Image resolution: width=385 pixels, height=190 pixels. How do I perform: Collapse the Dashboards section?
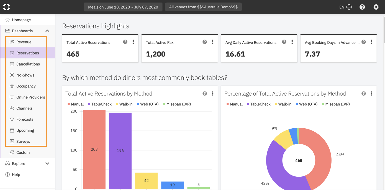pos(47,31)
